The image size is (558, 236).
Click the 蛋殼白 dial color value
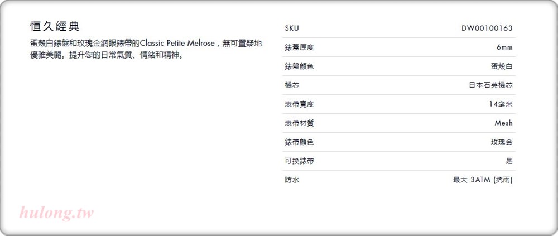pyautogui.click(x=502, y=66)
